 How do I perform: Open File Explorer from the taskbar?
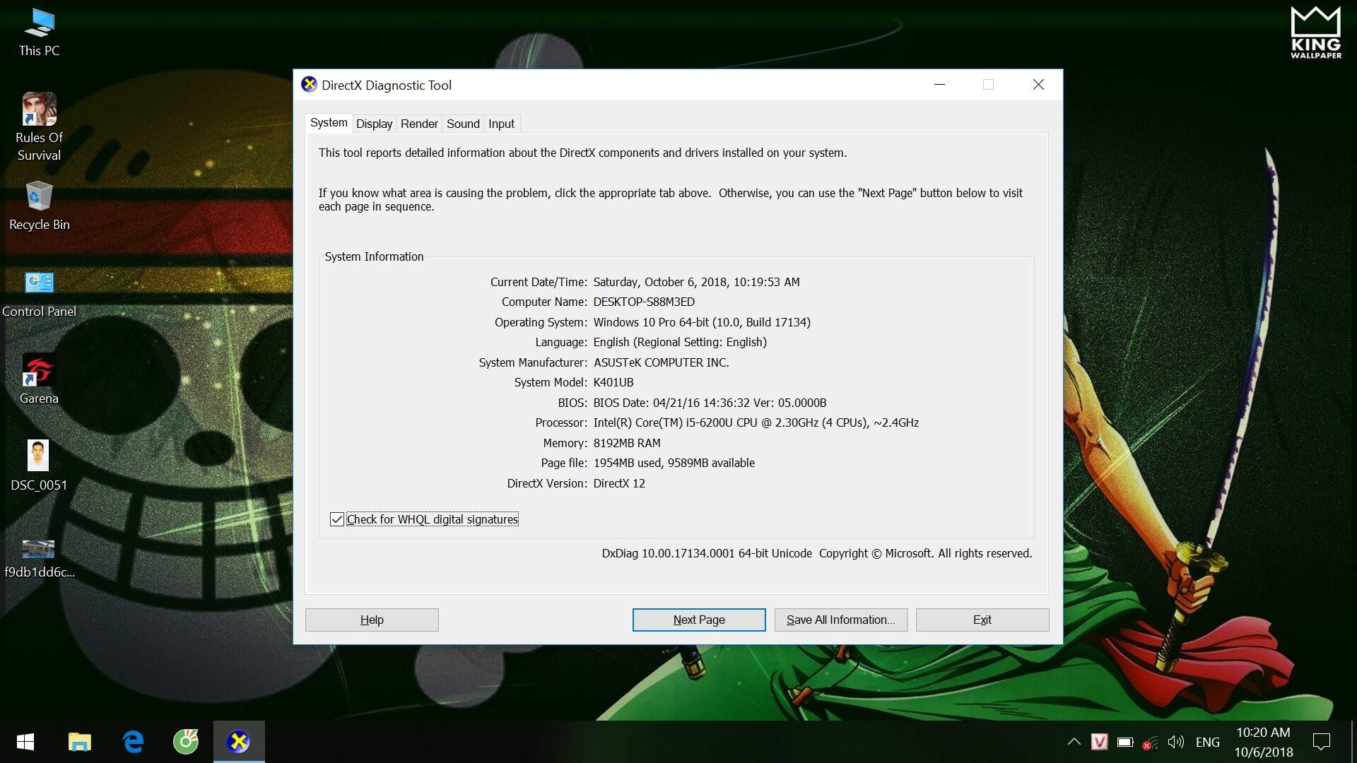79,742
